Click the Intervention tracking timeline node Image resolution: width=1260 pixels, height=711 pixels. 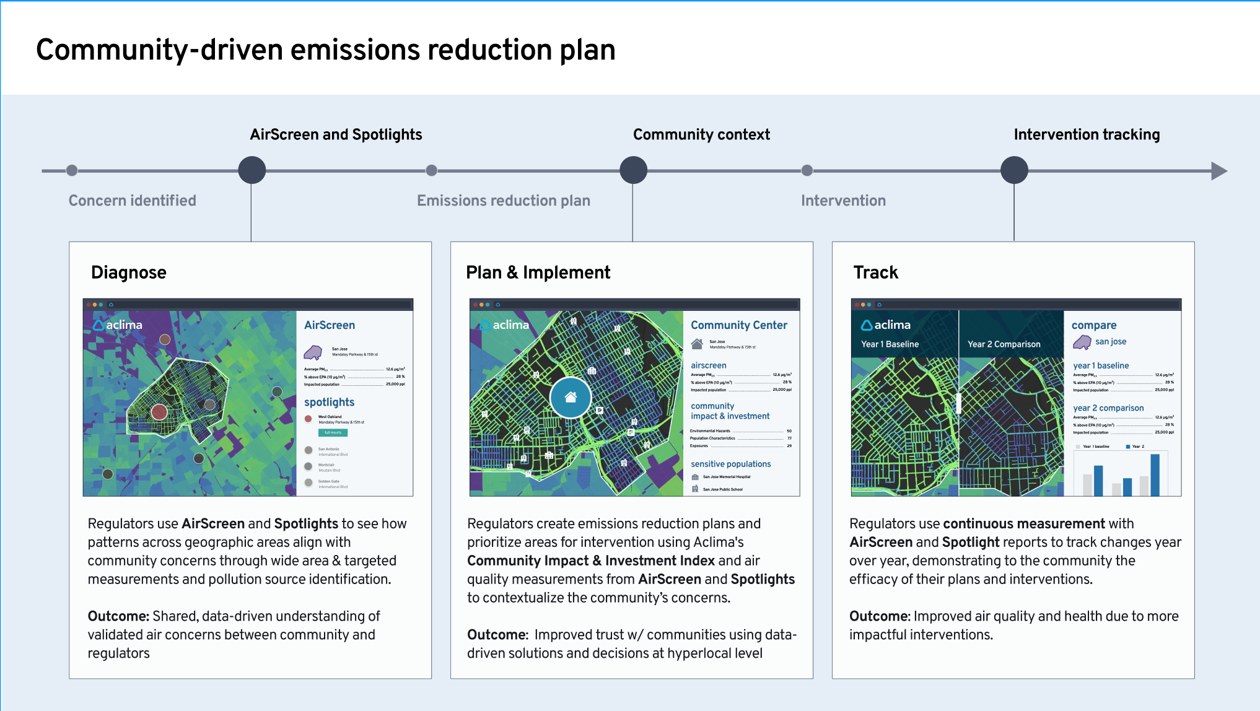(1015, 170)
